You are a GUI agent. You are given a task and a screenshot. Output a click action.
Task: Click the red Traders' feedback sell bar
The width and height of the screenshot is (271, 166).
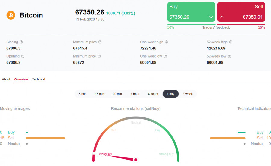pyautogui.click(x=241, y=24)
